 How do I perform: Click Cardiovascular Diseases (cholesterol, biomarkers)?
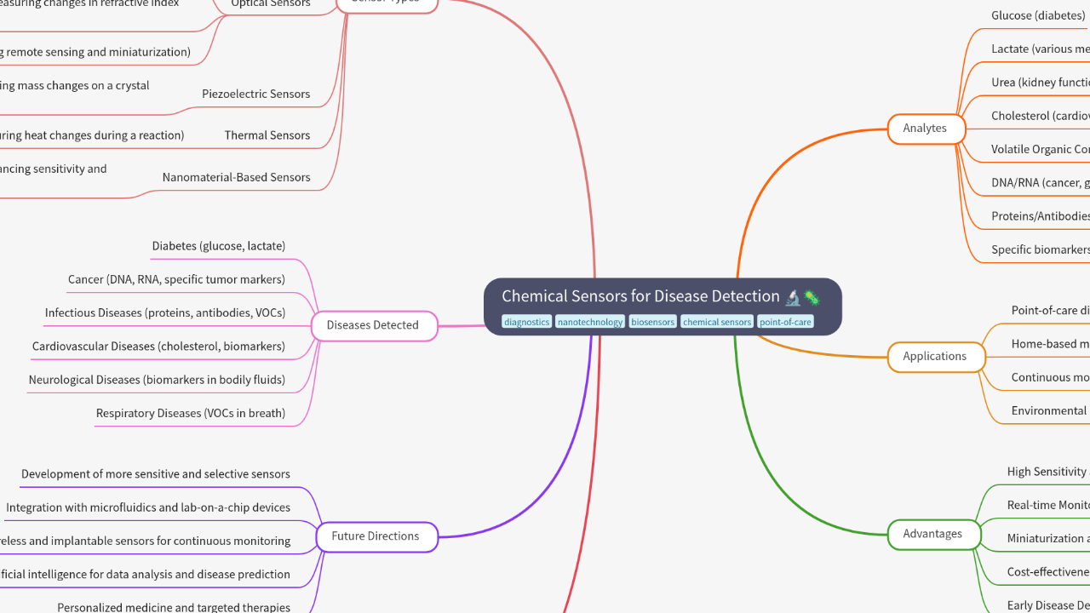158,347
